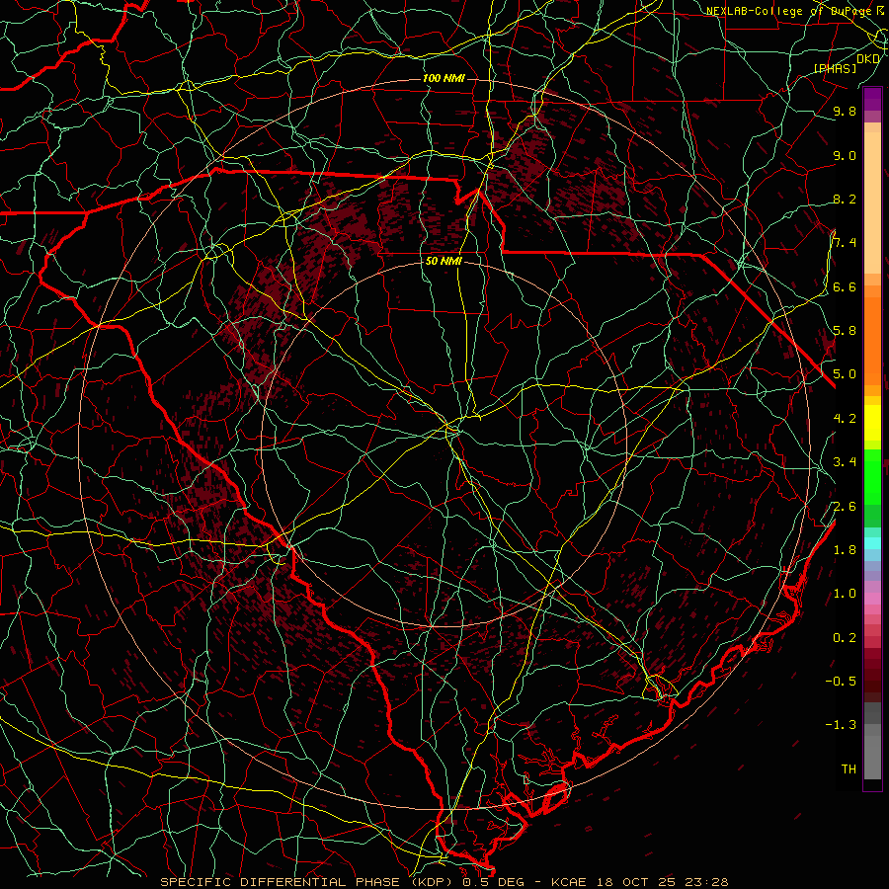Click the 9.0 scale value

(x=845, y=155)
